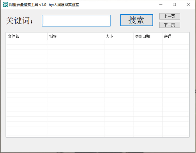Viewport: 196px width, 153px height.
Task: Go to previous page with 上一页
Action: [169, 16]
